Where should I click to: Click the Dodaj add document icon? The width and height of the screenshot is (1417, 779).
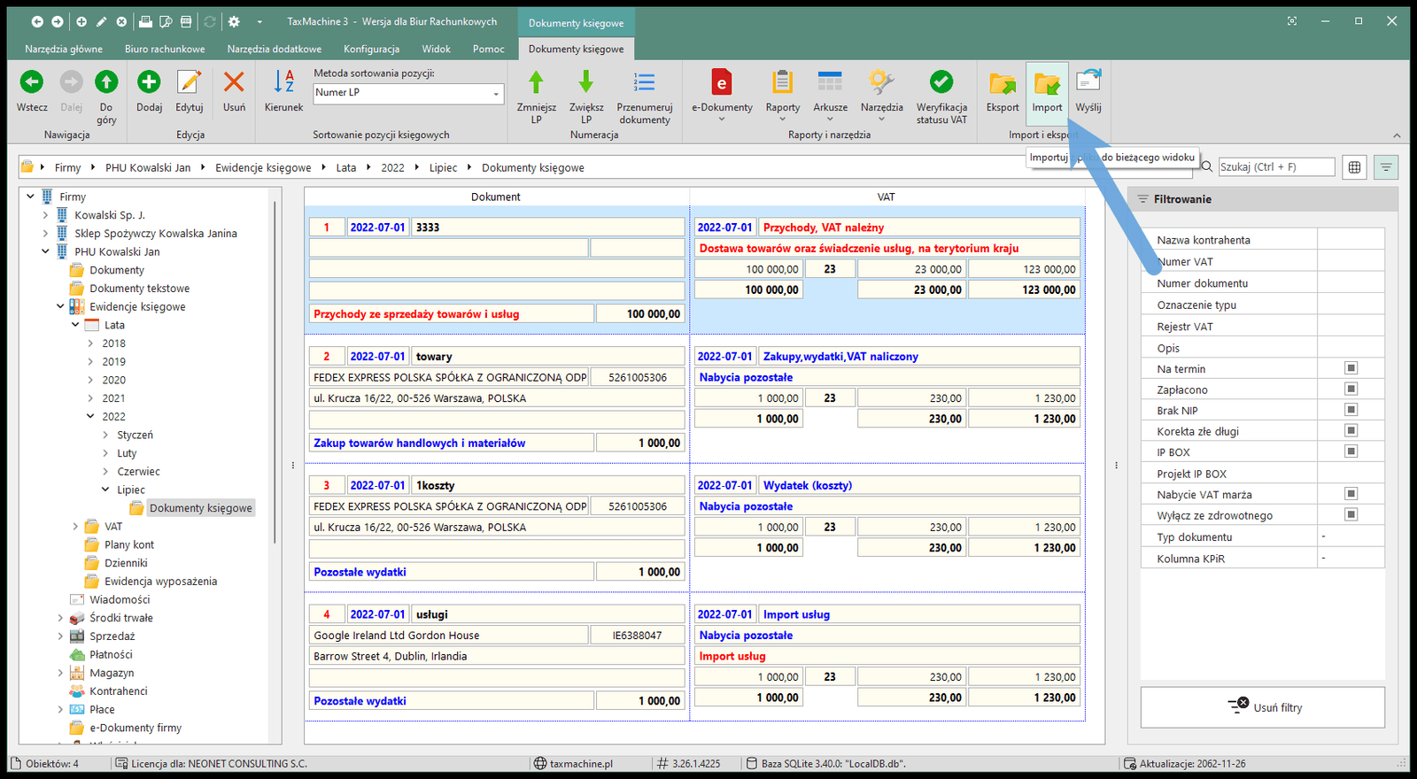point(149,83)
